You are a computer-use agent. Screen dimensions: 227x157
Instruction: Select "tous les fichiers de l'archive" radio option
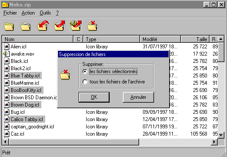click(84, 82)
